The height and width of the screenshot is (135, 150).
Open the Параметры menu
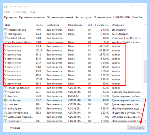20,12
